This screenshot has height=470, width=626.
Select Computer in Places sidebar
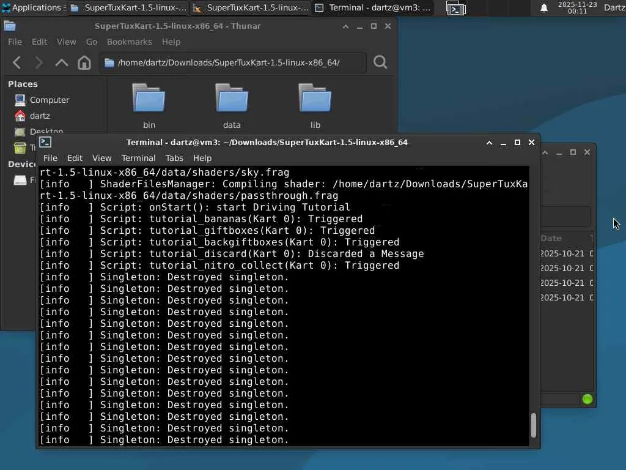[42, 100]
